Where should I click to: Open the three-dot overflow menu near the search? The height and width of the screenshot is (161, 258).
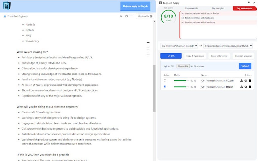pos(131,16)
